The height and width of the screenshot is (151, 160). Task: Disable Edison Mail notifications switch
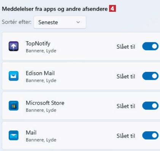pos(150,76)
